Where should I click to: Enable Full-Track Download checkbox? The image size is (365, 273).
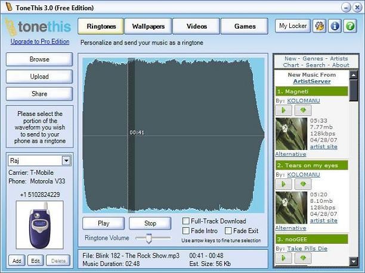coord(185,221)
